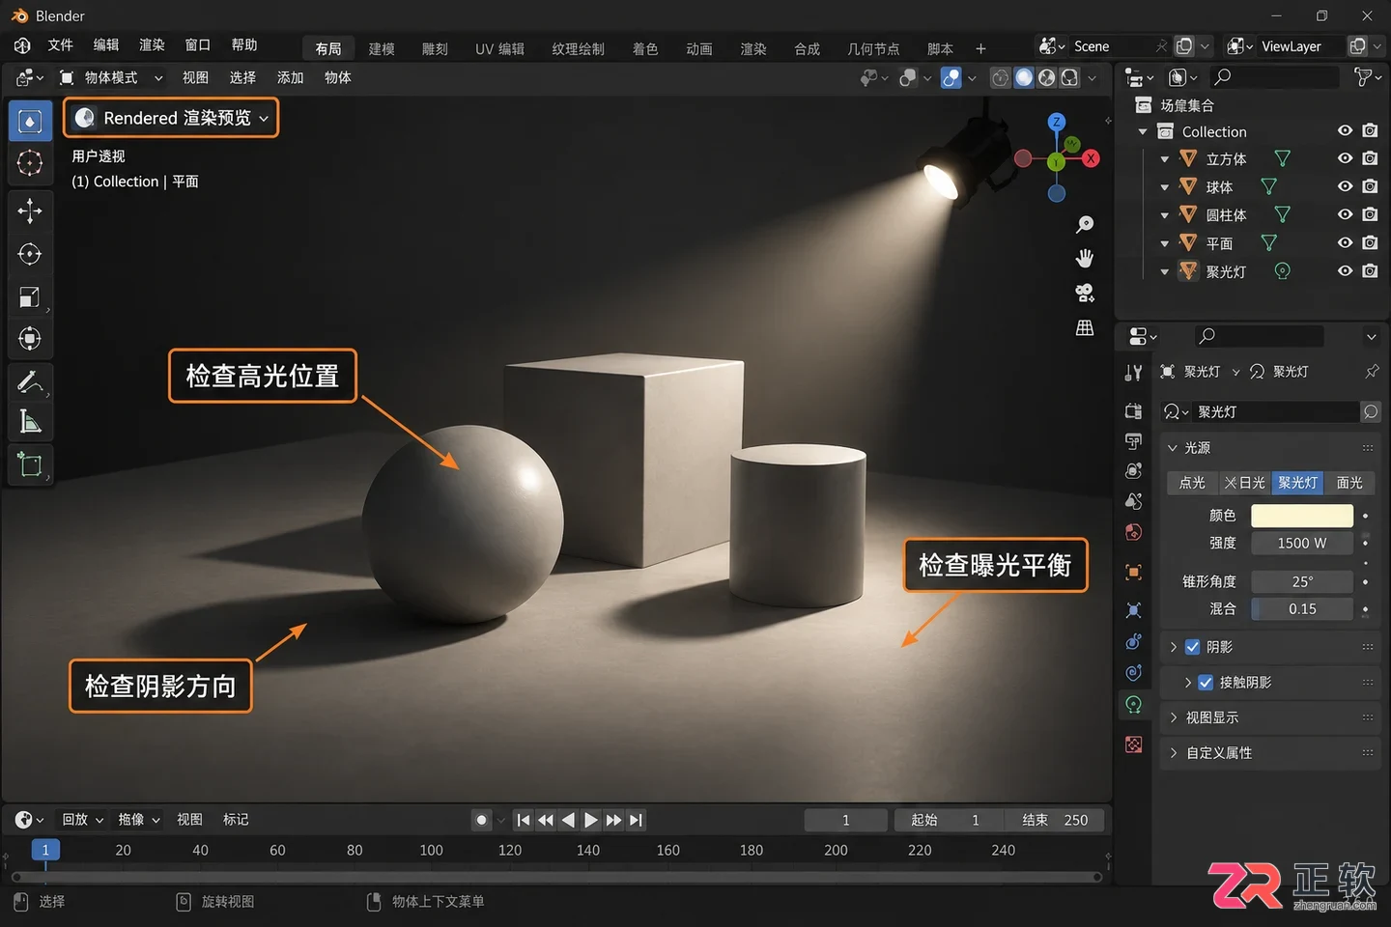Uncheck the 接触阴影 checkbox
Screen dimensions: 1391x927
pos(1206,683)
